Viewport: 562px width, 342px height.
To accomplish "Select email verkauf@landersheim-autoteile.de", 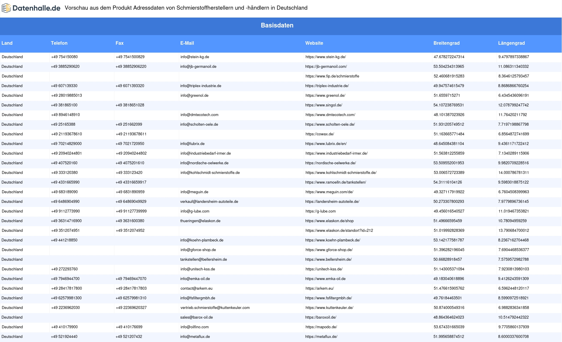I will coord(209,202).
